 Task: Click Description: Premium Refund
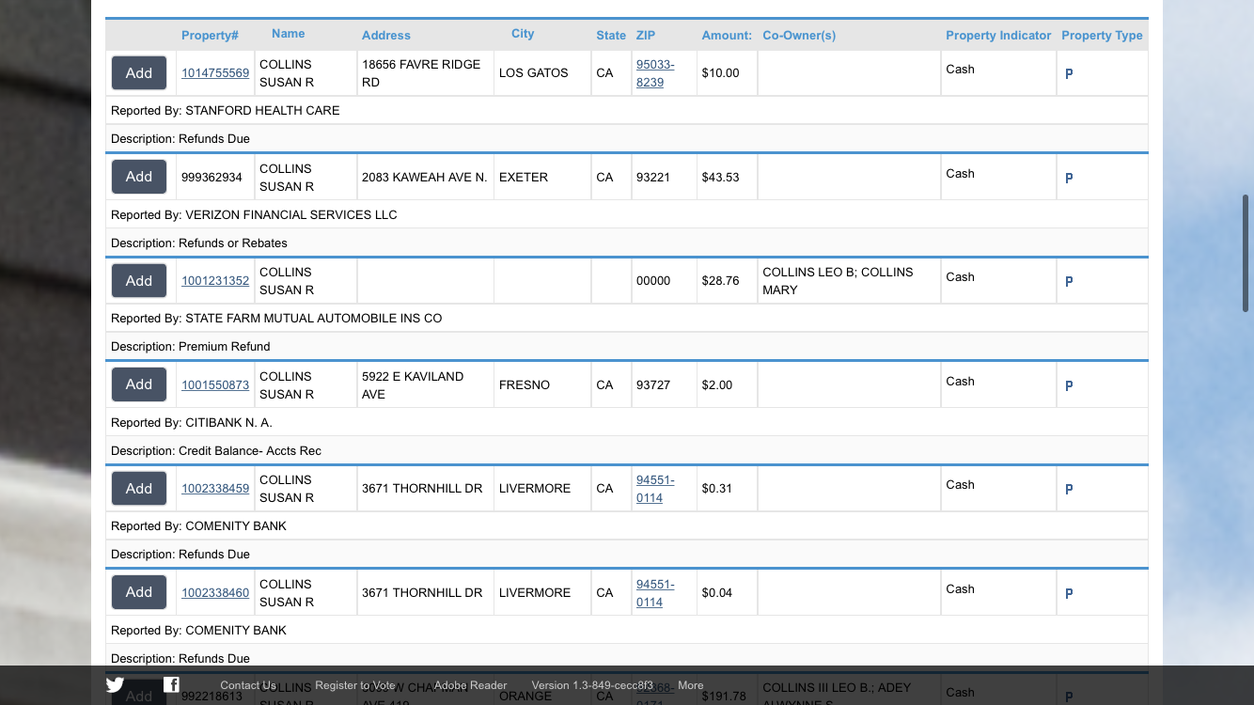pos(191,347)
